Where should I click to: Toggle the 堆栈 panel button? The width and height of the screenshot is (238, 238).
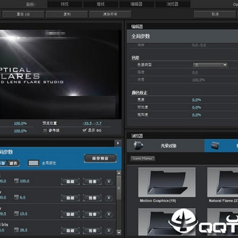[100, 4]
